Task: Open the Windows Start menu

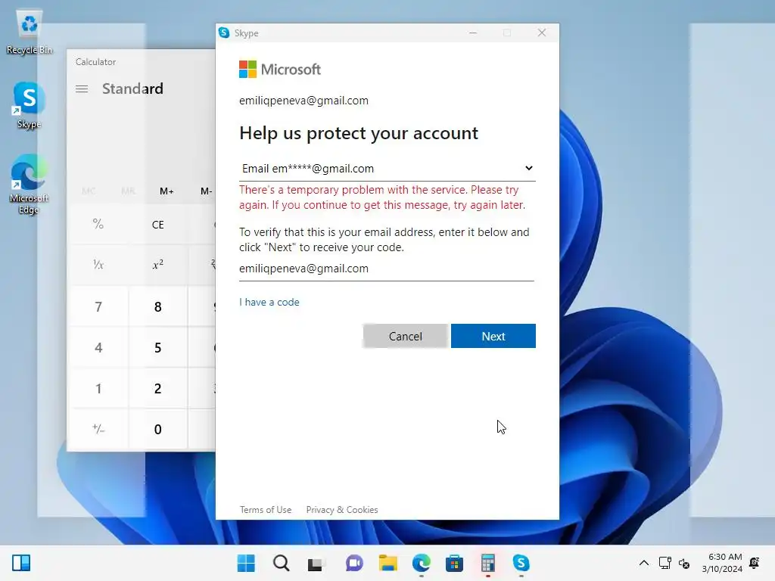Action: coord(246,563)
